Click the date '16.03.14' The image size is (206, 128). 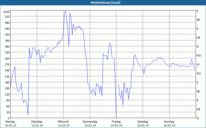tap(170, 126)
